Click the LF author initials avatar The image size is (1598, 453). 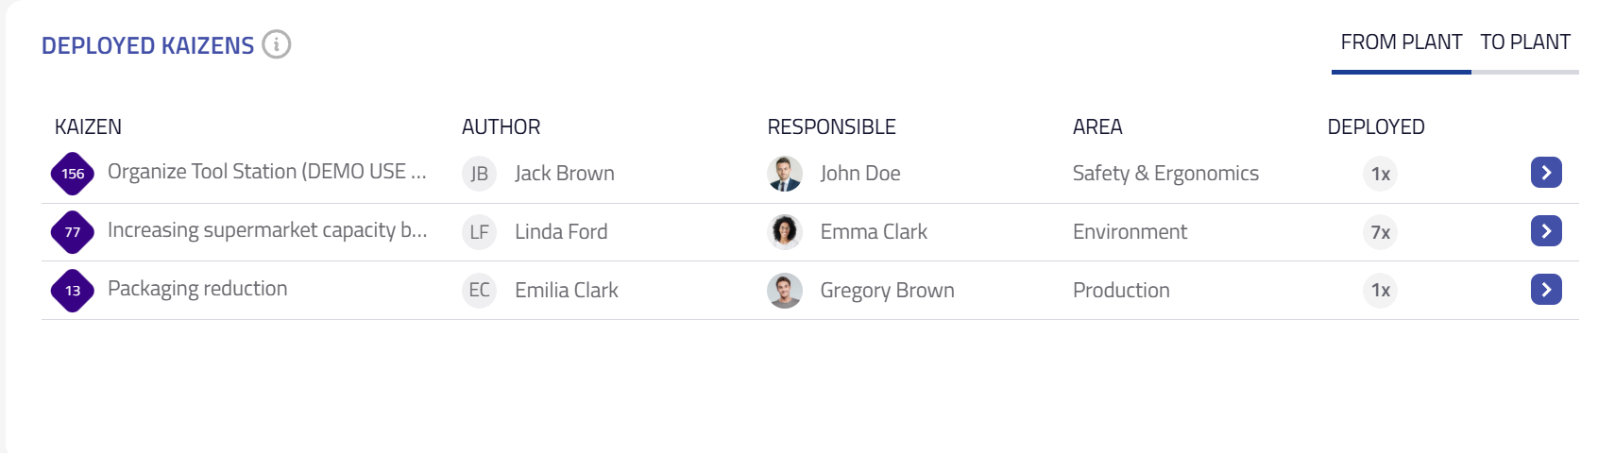pyautogui.click(x=479, y=232)
